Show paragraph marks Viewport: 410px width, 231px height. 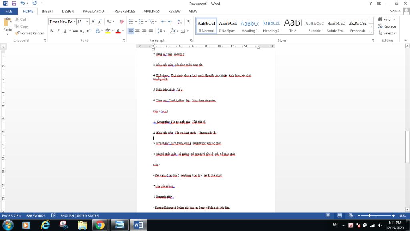189,22
